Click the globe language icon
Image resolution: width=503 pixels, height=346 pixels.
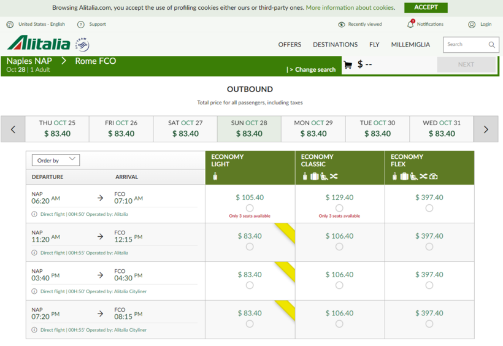tap(10, 25)
